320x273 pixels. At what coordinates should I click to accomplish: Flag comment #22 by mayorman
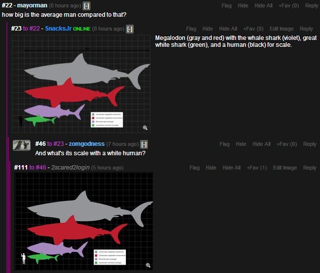[x=226, y=6]
